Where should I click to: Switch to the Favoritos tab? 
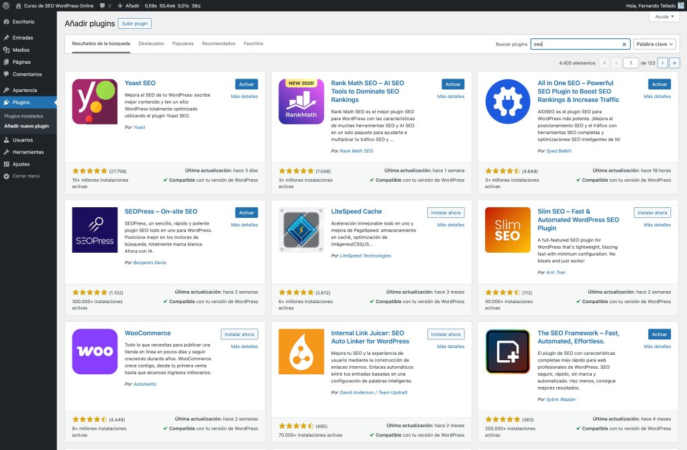(x=253, y=44)
